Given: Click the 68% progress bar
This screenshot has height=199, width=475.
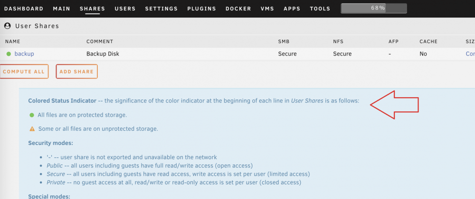Looking at the screenshot, I should click(x=374, y=9).
